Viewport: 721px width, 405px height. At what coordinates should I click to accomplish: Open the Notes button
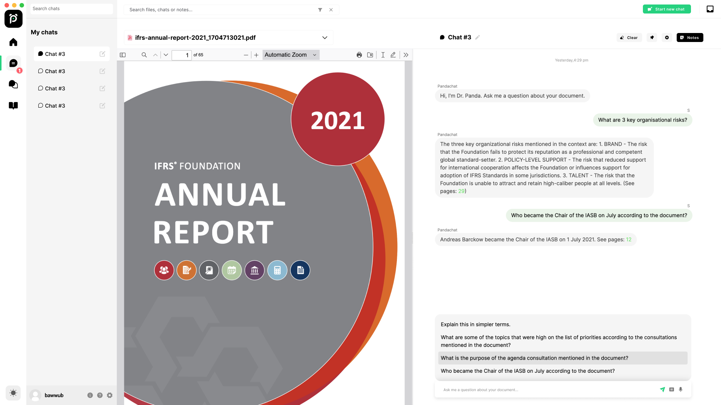click(x=690, y=37)
